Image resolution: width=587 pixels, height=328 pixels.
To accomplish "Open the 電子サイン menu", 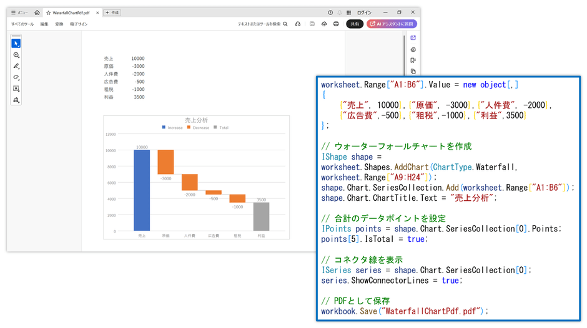I will click(79, 24).
